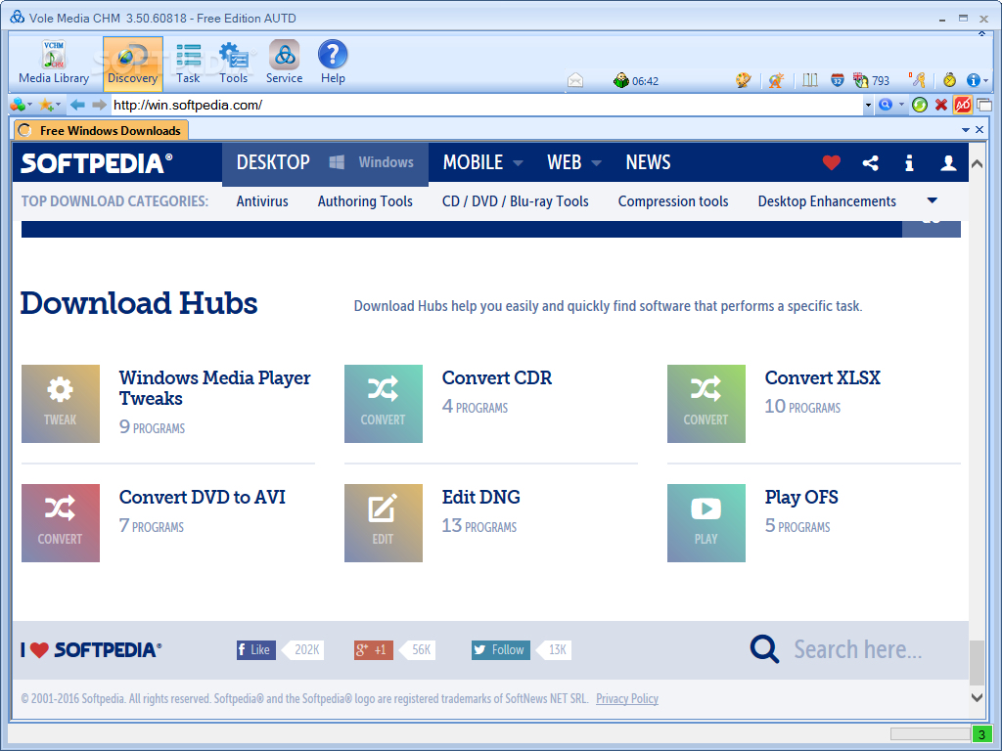Expand the favorites star dropdown arrow
This screenshot has height=751, width=1002.
coord(58,105)
